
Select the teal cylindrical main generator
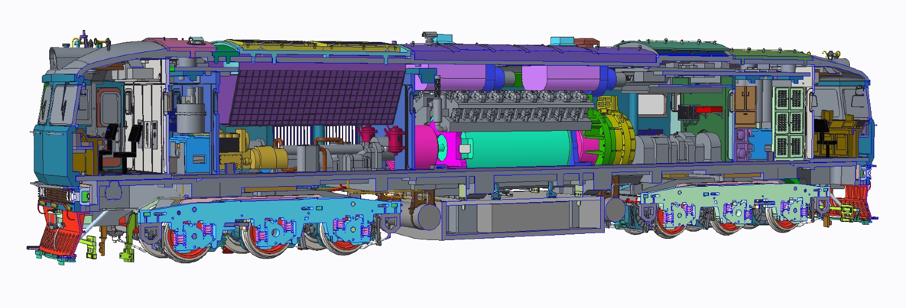pyautogui.click(x=515, y=148)
